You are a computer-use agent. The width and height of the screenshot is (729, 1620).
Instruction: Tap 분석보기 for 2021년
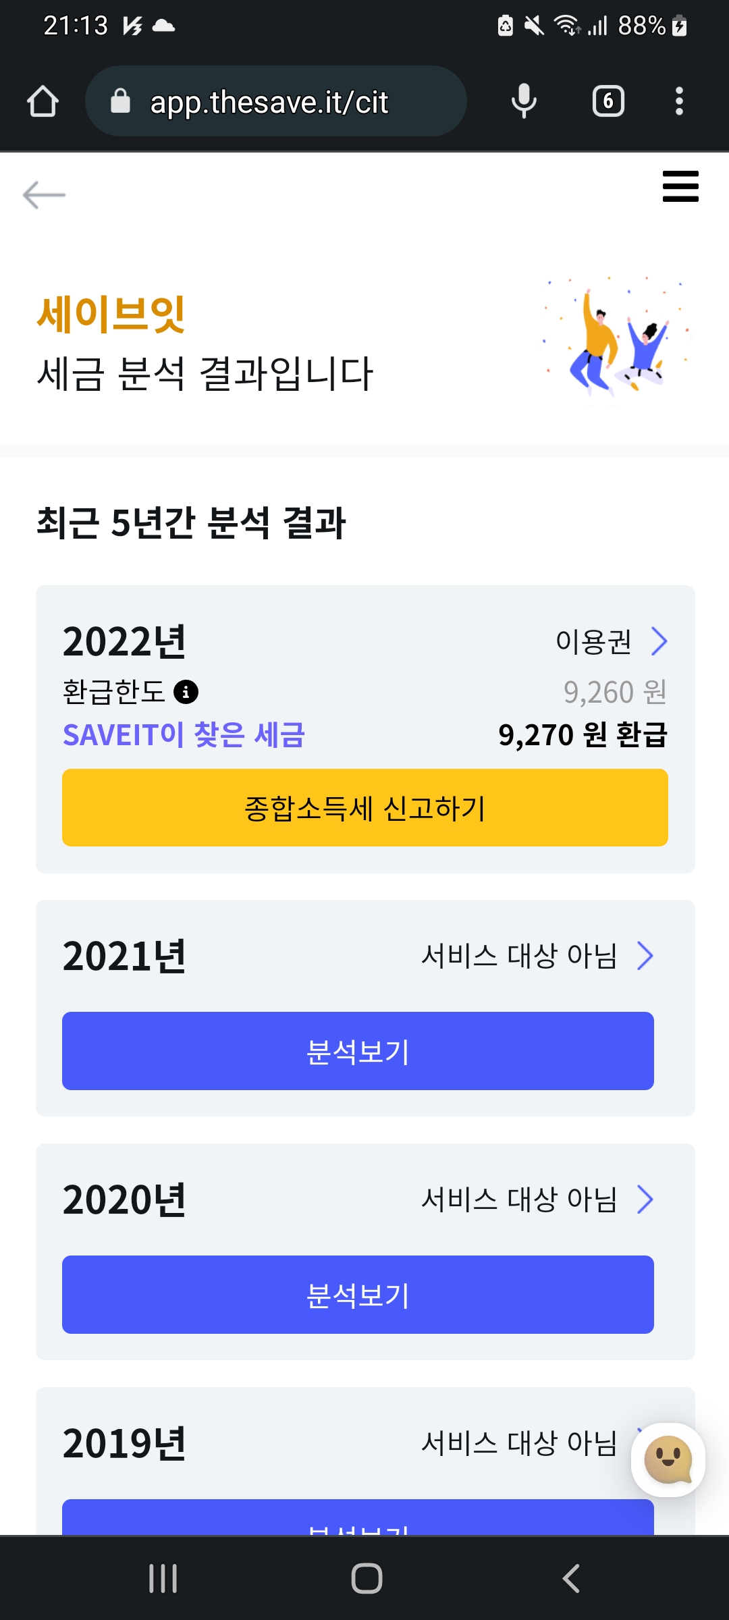coord(358,1051)
